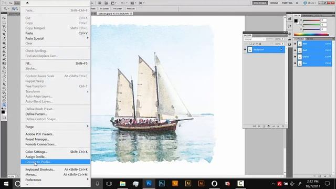336x189 pixels.
Task: Select the Horizontal Type tool
Action: [x=4, y=80]
